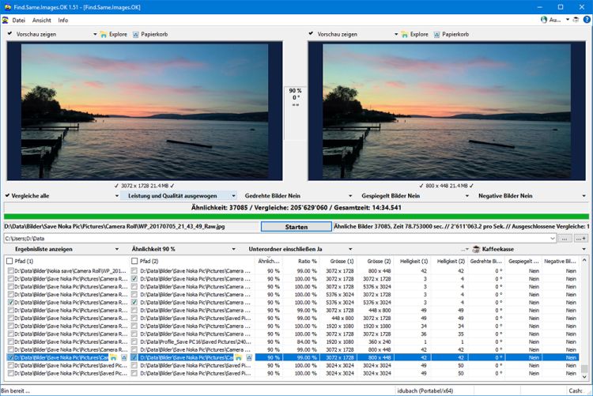Click the Papierkorb icon above right preview
593x396 pixels.
(436, 35)
